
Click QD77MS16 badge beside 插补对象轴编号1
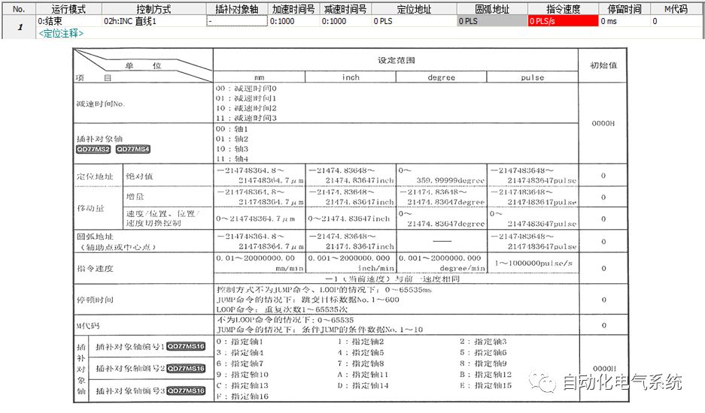click(185, 346)
